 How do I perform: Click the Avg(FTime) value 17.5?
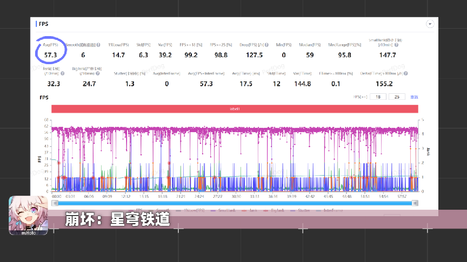246,84
